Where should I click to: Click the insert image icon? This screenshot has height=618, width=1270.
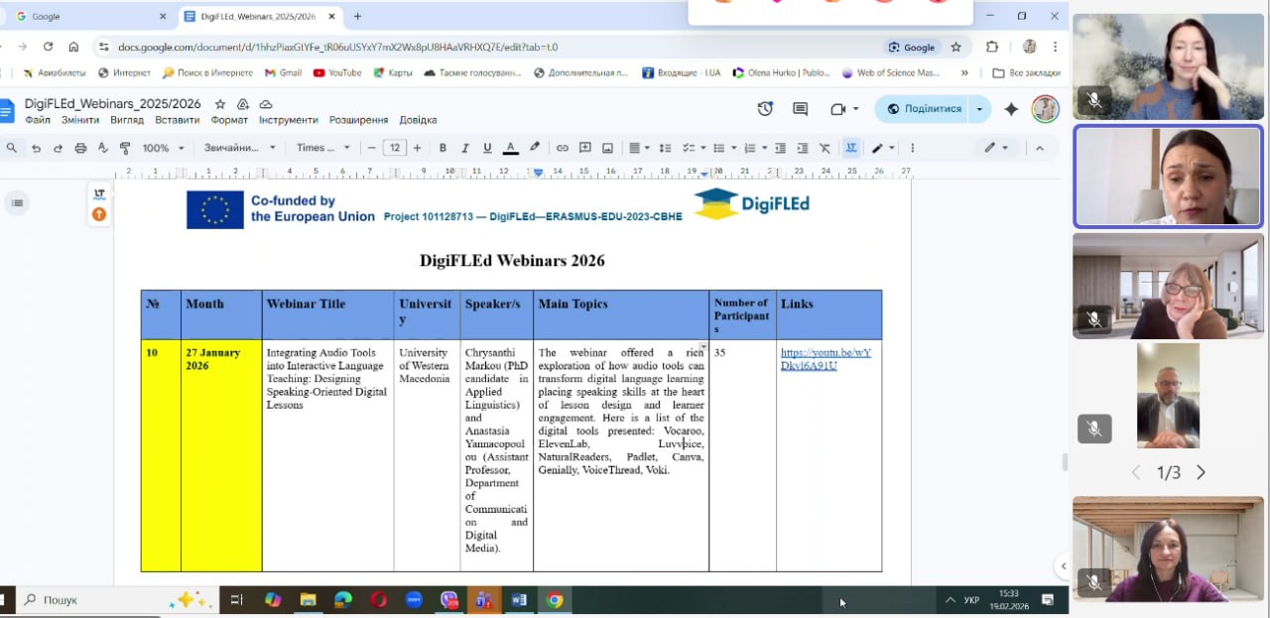tap(607, 148)
